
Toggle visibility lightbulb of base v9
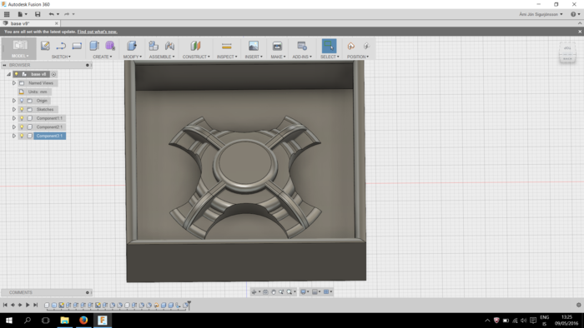coord(17,74)
